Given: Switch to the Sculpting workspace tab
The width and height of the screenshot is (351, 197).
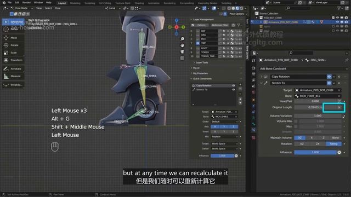Looking at the screenshot, I should (90, 3).
